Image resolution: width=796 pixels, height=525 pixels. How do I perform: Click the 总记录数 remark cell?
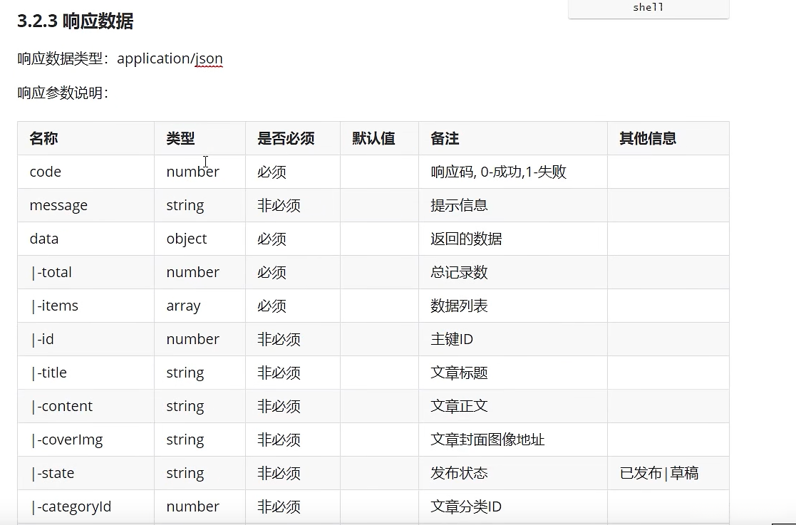[513, 272]
